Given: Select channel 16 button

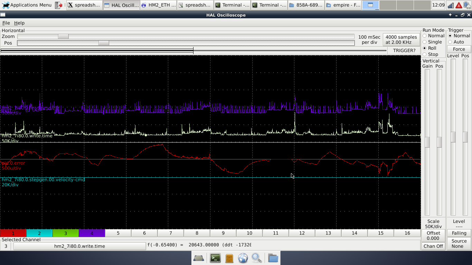Looking at the screenshot, I should coord(407,233).
